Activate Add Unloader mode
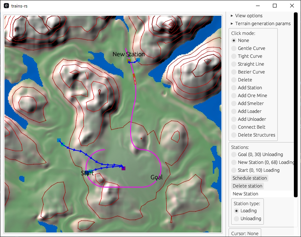 coord(248,119)
